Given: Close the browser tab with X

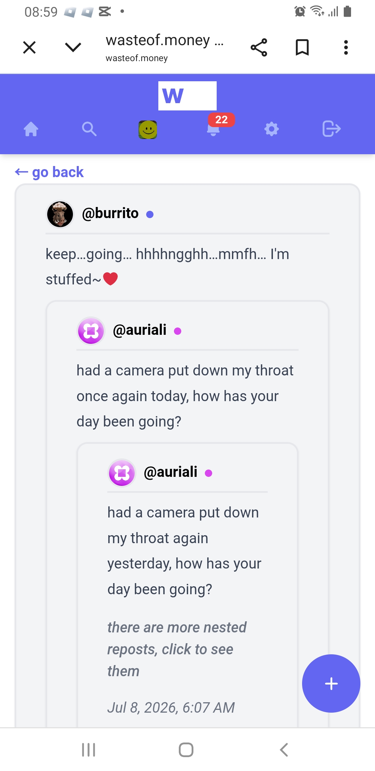Looking at the screenshot, I should pyautogui.click(x=30, y=48).
